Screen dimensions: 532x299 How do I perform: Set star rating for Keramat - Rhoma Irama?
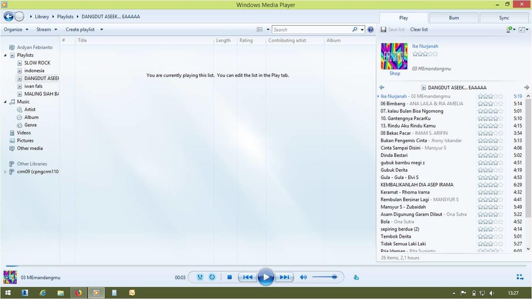[490, 192]
